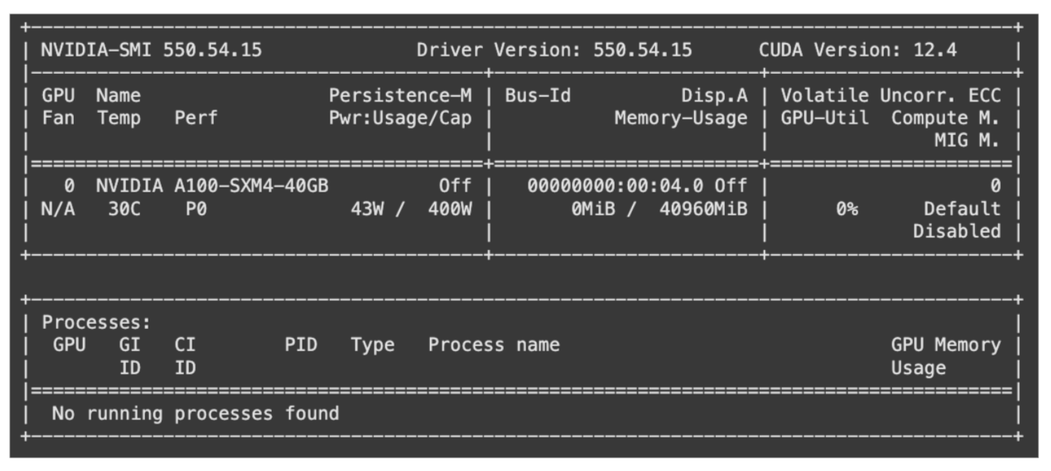Image resolution: width=1051 pixels, height=471 pixels.
Task: Click the Processes section label
Action: 96,323
